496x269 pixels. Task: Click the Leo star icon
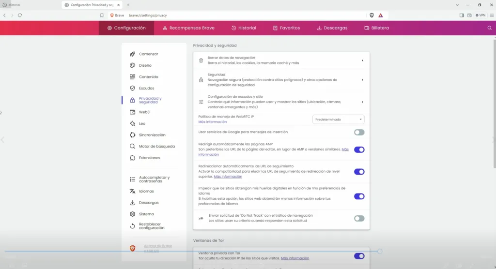pyautogui.click(x=132, y=123)
